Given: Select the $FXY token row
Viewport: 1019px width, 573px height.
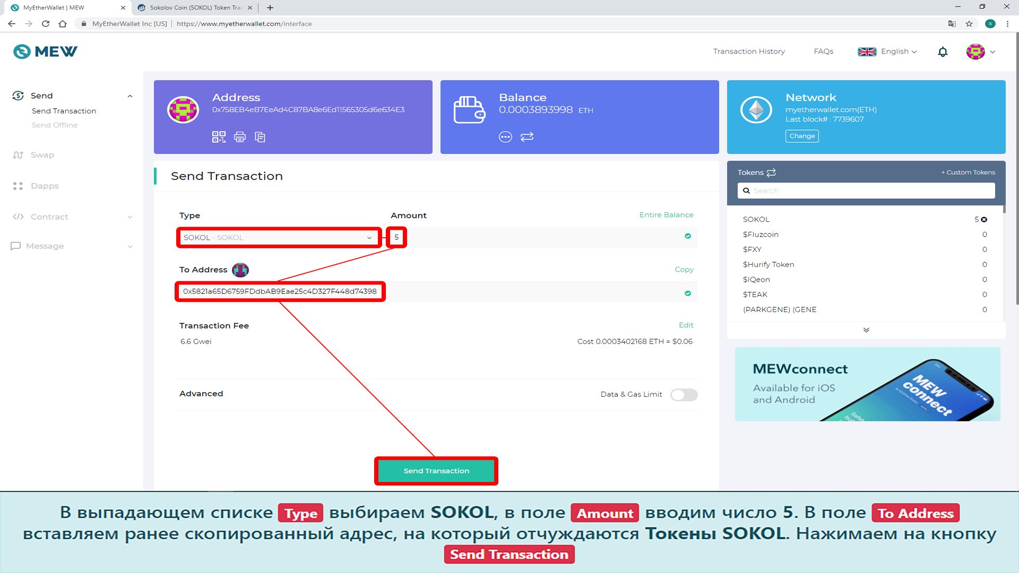Looking at the screenshot, I should 865,250.
